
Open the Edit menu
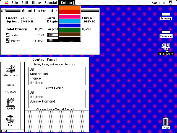(x=25, y=2)
